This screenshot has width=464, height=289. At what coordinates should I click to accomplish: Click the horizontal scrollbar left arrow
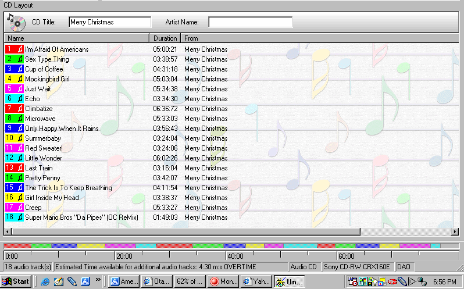[x=8, y=231]
